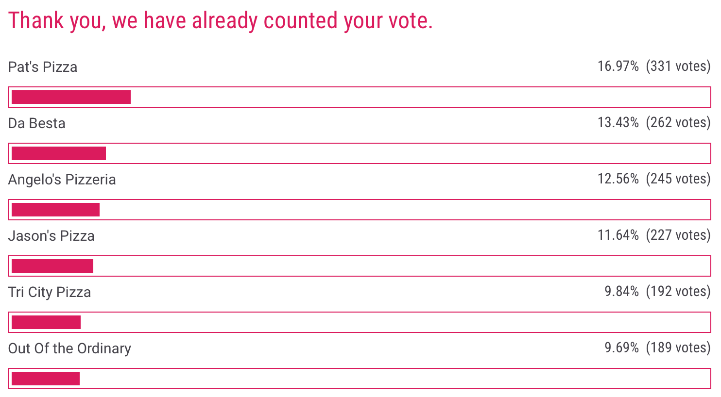
Task: Click the Pat's Pizza filled progress bar
Action: [71, 97]
